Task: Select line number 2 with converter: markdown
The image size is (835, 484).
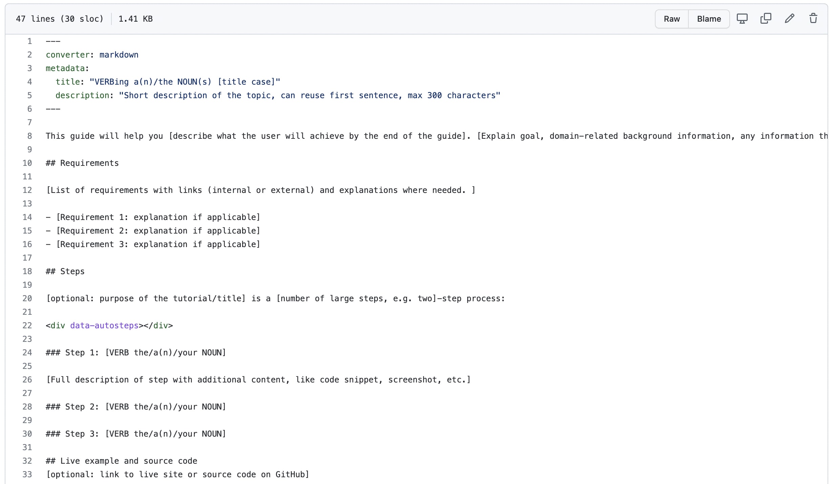Action: [29, 54]
